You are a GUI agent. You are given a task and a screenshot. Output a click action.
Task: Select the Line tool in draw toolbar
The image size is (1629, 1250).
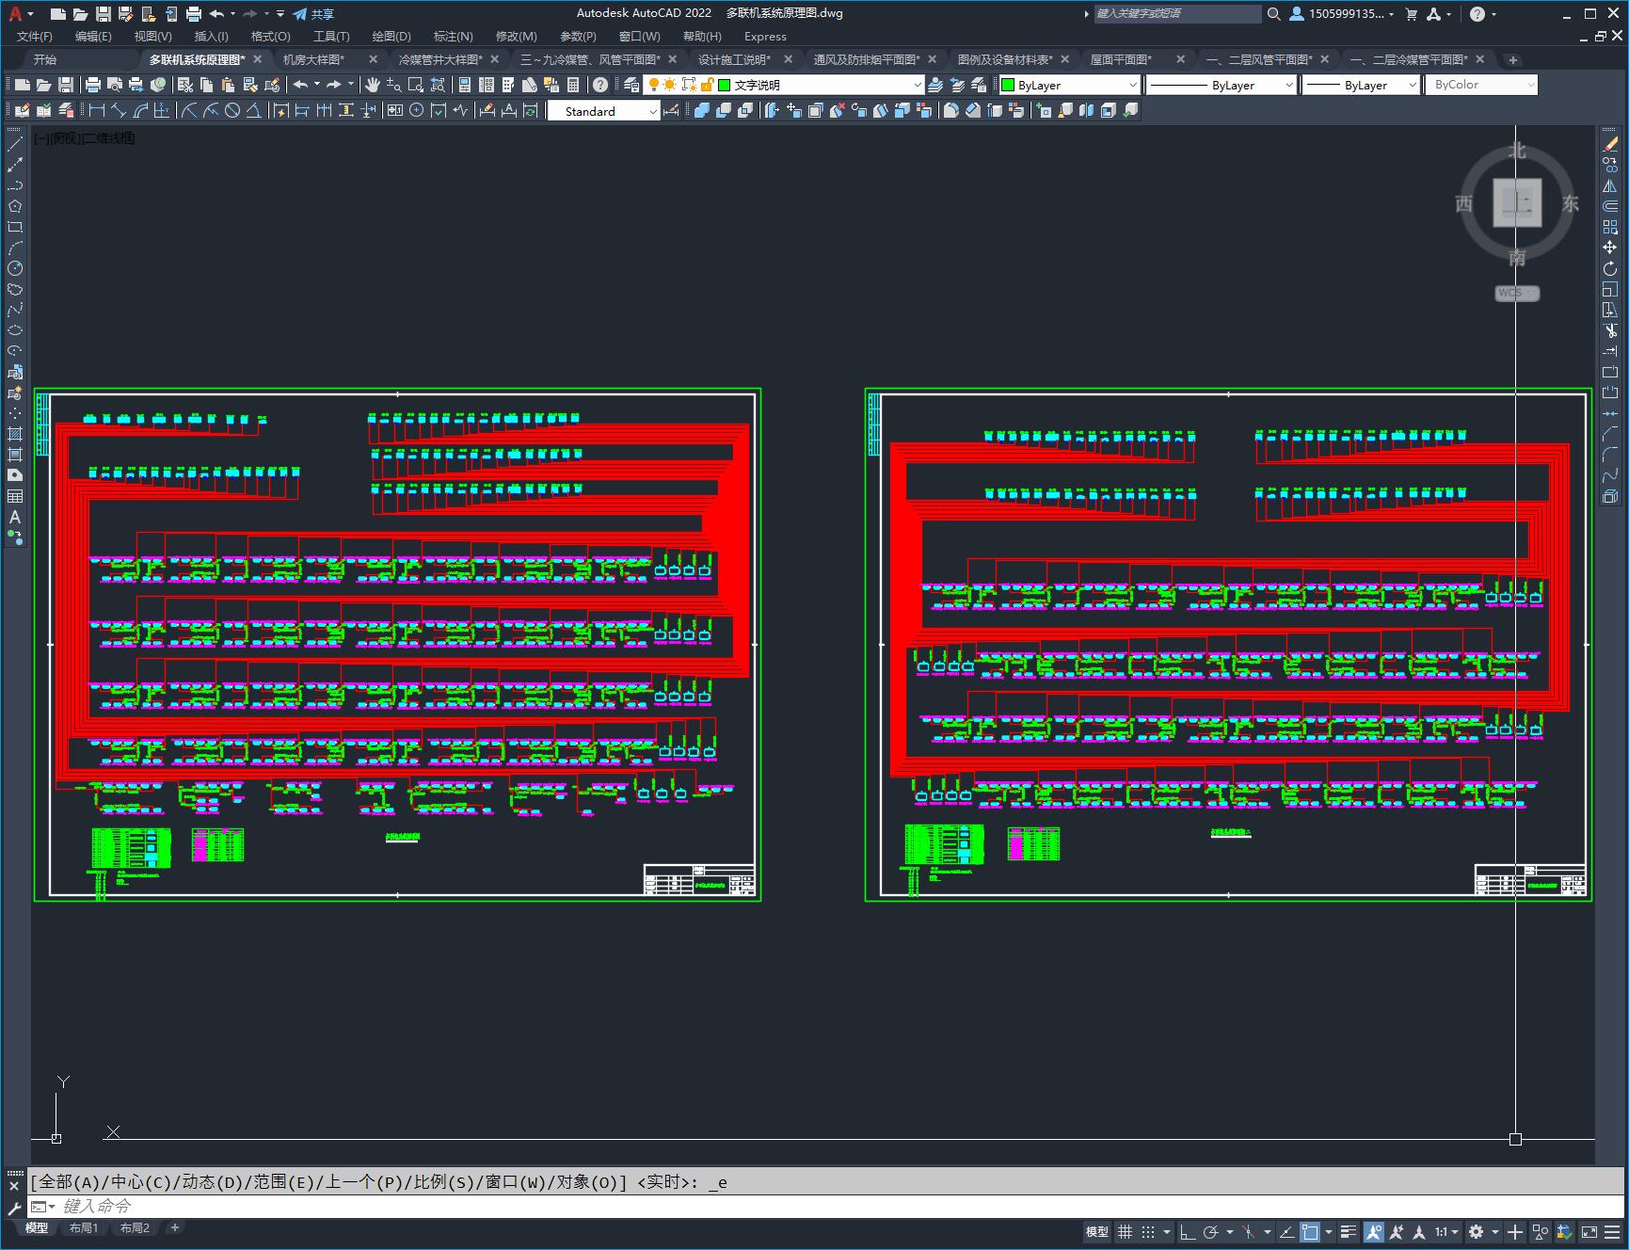pyautogui.click(x=15, y=144)
